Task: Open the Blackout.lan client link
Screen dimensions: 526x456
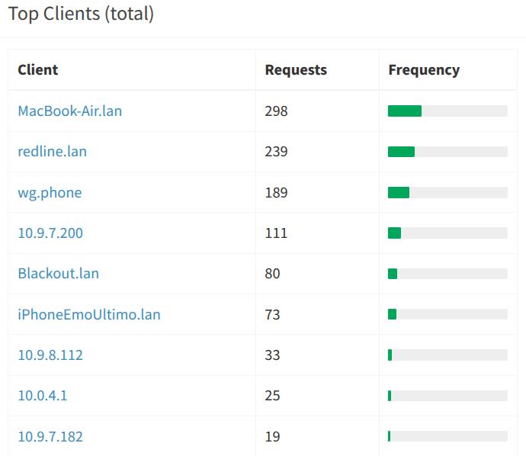Action: pos(59,274)
